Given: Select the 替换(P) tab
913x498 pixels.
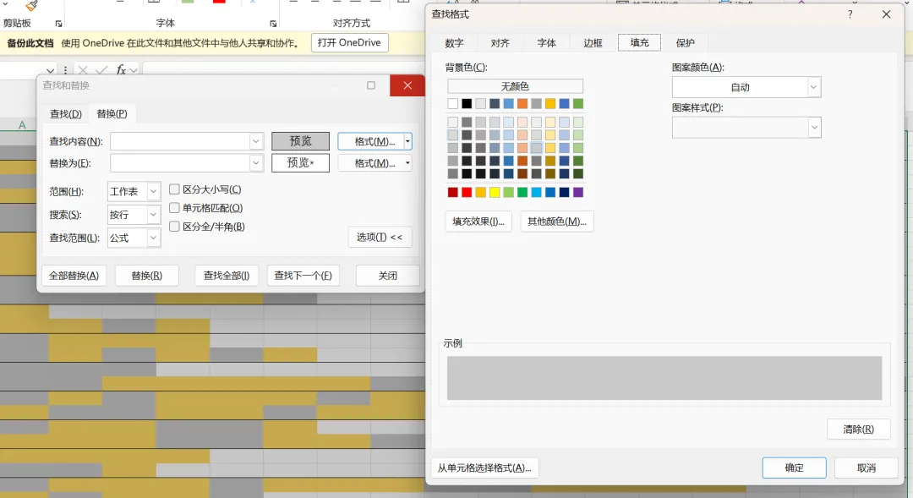Looking at the screenshot, I should 112,113.
